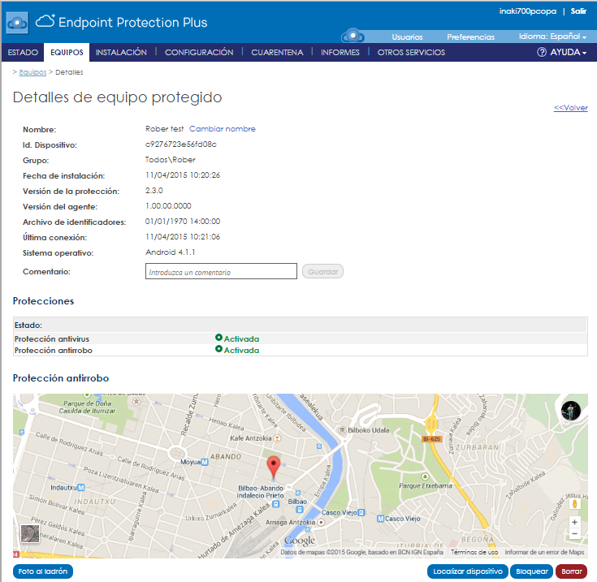Screen dimensions: 597x582
Task: Click the cloud icon beside Endpoint Protection Plus
Action: (45, 21)
